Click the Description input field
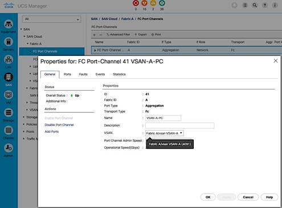Screen dimensions: 282x208 [179, 125]
